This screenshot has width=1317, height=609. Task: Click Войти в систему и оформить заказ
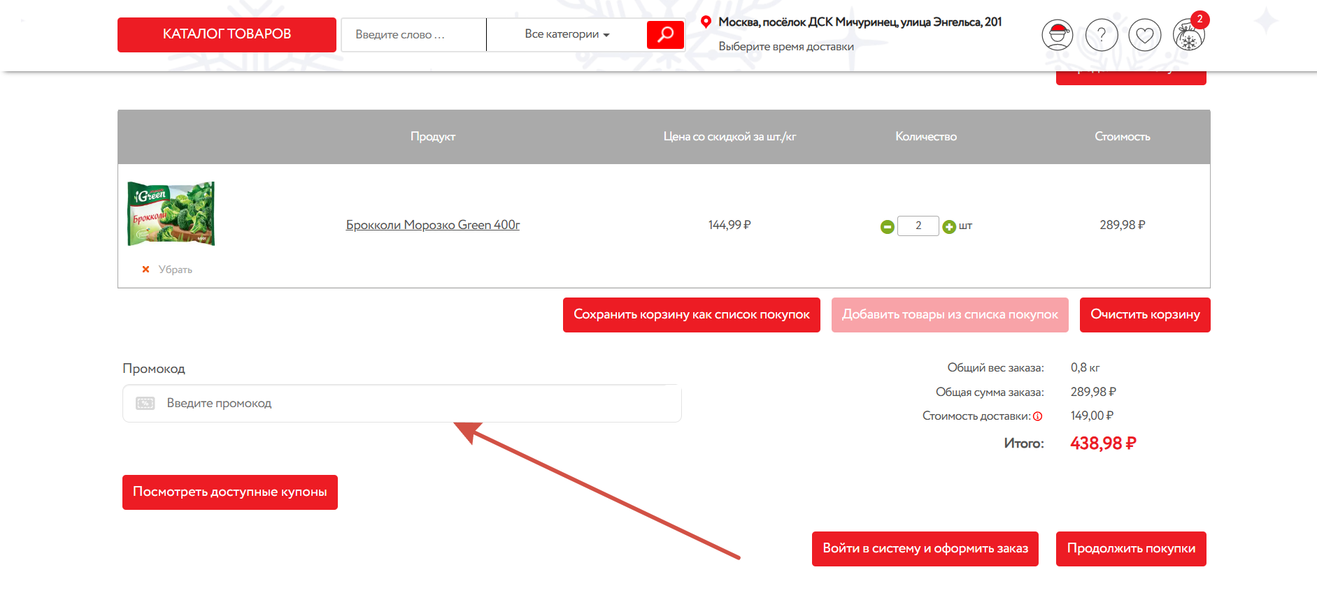(x=925, y=549)
